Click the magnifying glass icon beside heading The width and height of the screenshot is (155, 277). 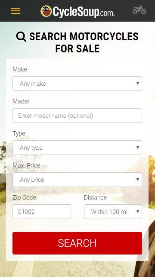(21, 36)
